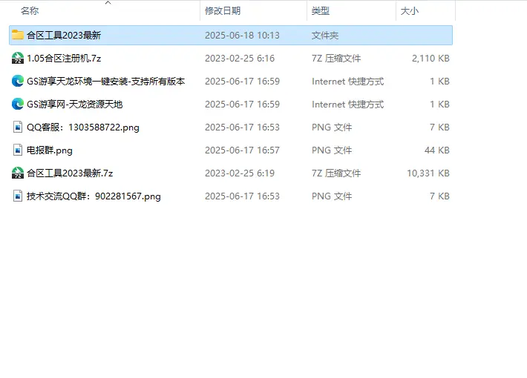Toggle sort direction arrow above 名称 column

pos(108,3)
